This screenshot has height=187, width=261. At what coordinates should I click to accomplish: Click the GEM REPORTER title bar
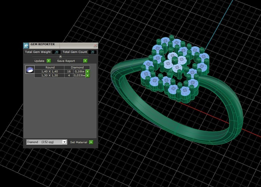pos(61,45)
